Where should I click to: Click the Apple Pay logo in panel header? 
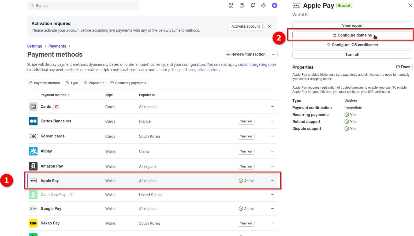tap(296, 5)
